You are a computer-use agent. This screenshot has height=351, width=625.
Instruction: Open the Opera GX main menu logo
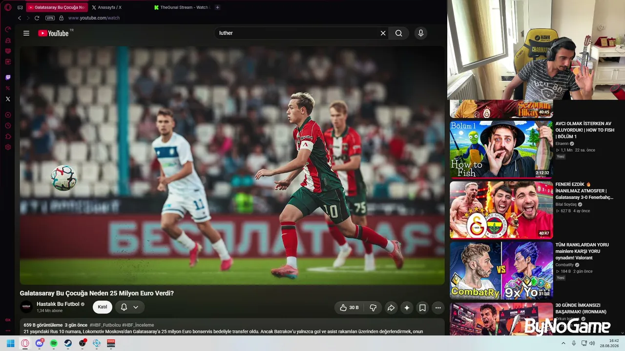click(8, 7)
